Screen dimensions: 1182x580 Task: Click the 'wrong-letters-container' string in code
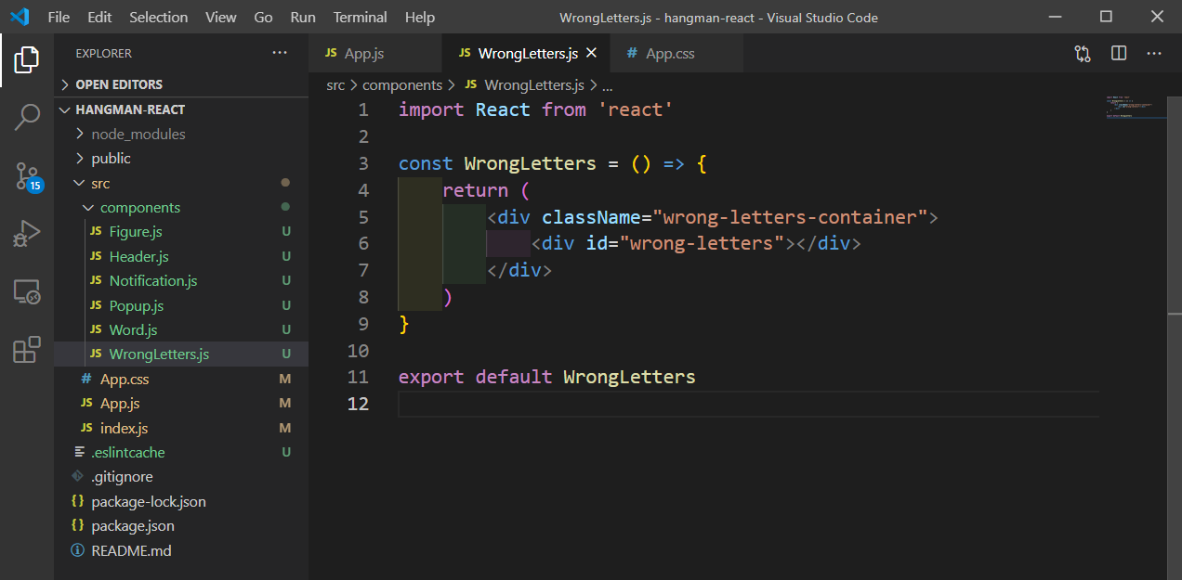click(x=791, y=217)
